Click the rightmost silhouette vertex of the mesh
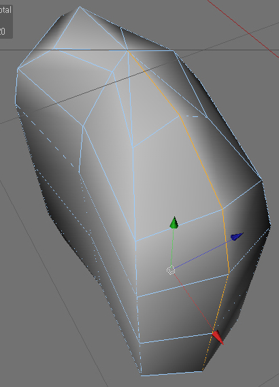 click(x=270, y=225)
